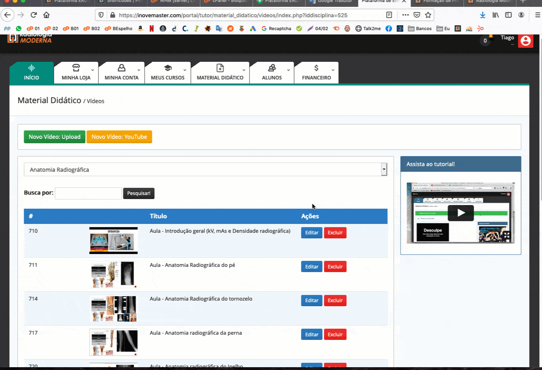The image size is (542, 370).
Task: Open the Firefox hamburger menu
Action: [x=537, y=15]
